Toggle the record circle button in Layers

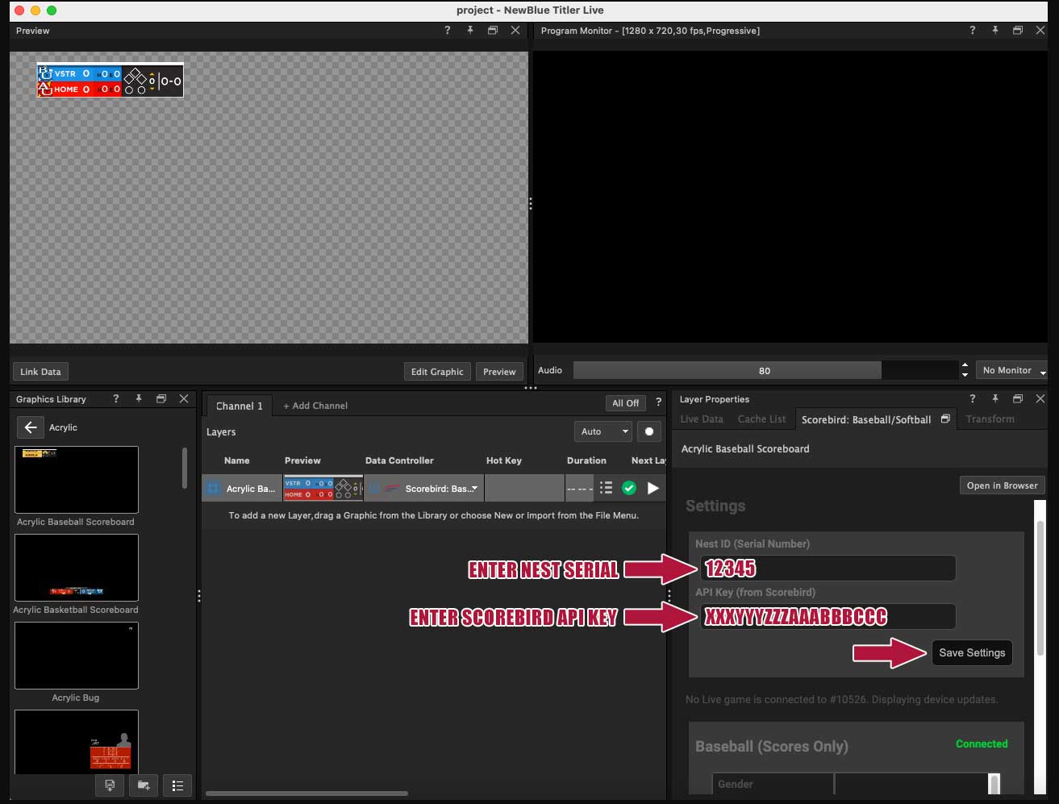(x=649, y=431)
